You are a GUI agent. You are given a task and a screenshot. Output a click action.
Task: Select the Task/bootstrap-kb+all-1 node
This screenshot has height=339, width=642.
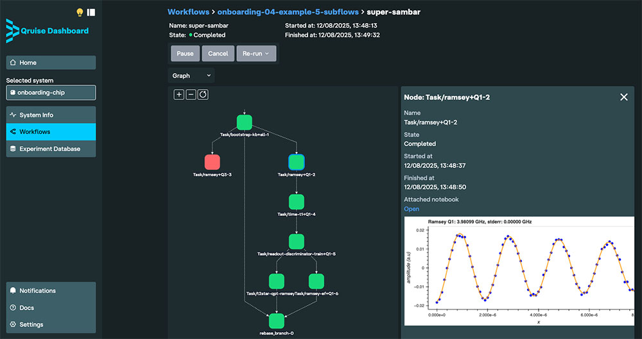point(244,122)
